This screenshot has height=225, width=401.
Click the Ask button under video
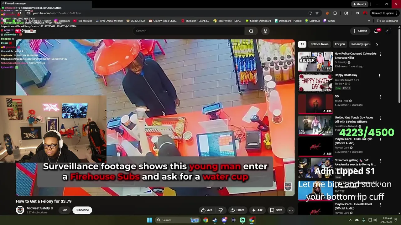[257, 210]
